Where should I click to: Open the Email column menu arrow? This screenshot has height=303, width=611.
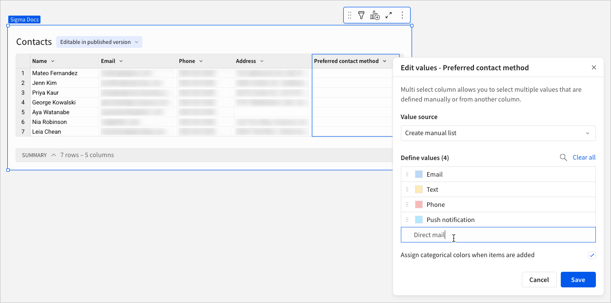pyautogui.click(x=121, y=61)
